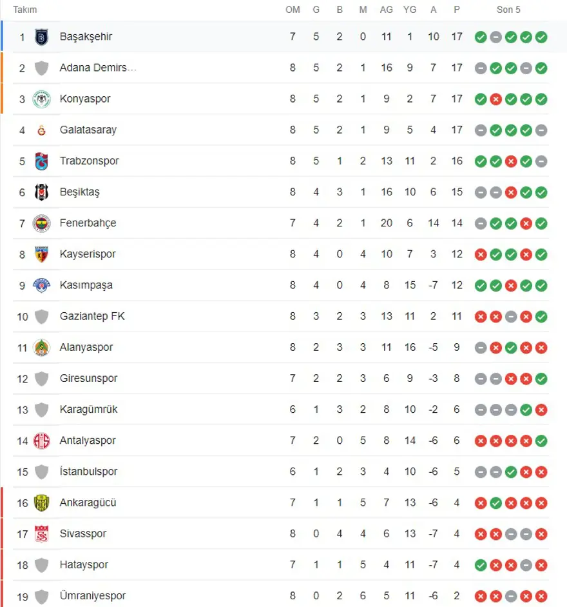Click Karagümrük's green win indicator

[x=526, y=410]
